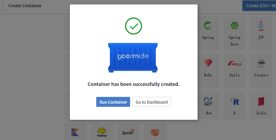Click the blue goormide container image

point(134,57)
